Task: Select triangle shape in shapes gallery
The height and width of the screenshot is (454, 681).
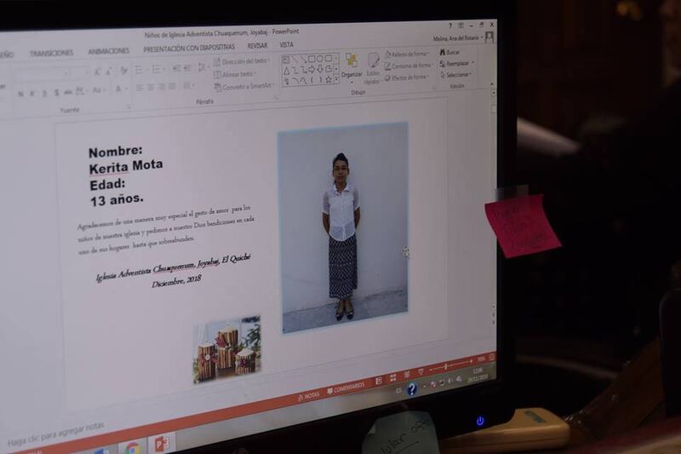Action: [x=286, y=71]
